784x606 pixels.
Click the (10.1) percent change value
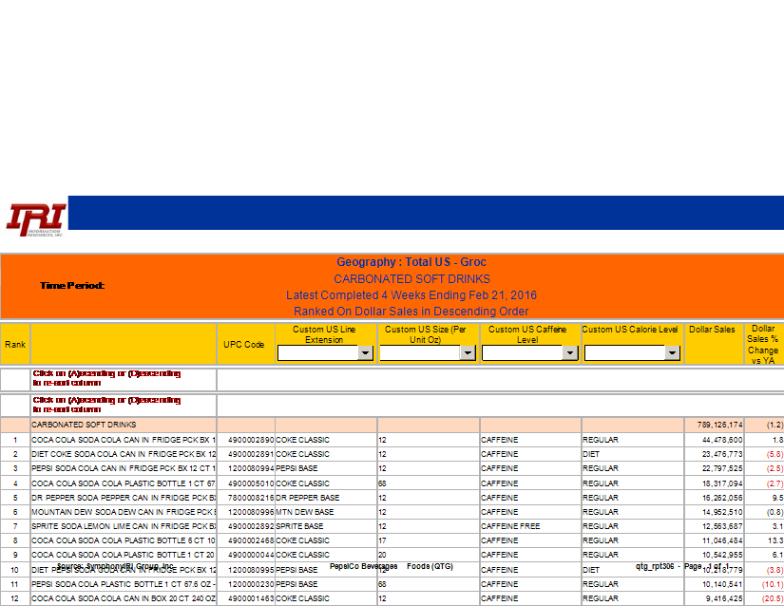point(773,584)
